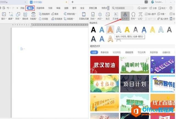Select the dark blue reflected A preset
Image resolution: width=176 pixels, height=119 pixels.
tap(144, 30)
